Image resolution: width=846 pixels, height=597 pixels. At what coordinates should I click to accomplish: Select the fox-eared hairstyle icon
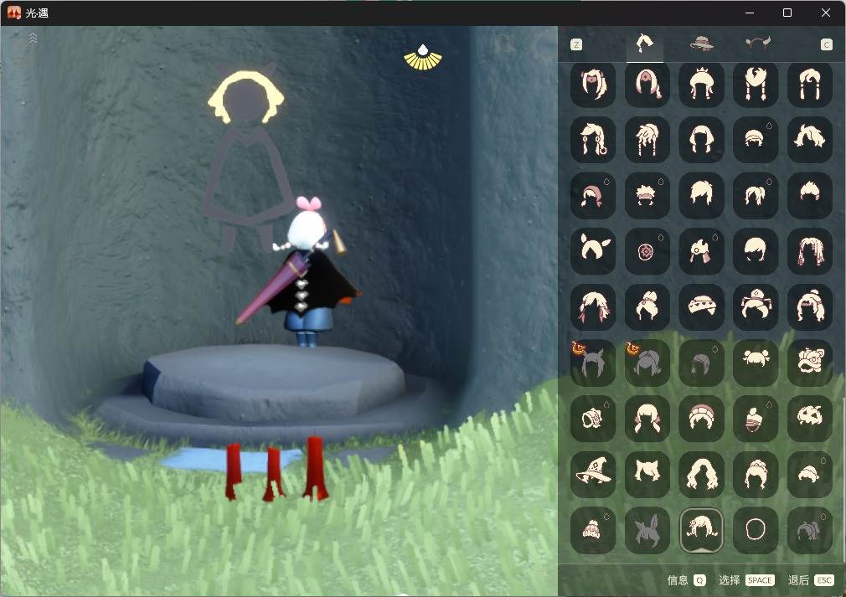[647, 474]
